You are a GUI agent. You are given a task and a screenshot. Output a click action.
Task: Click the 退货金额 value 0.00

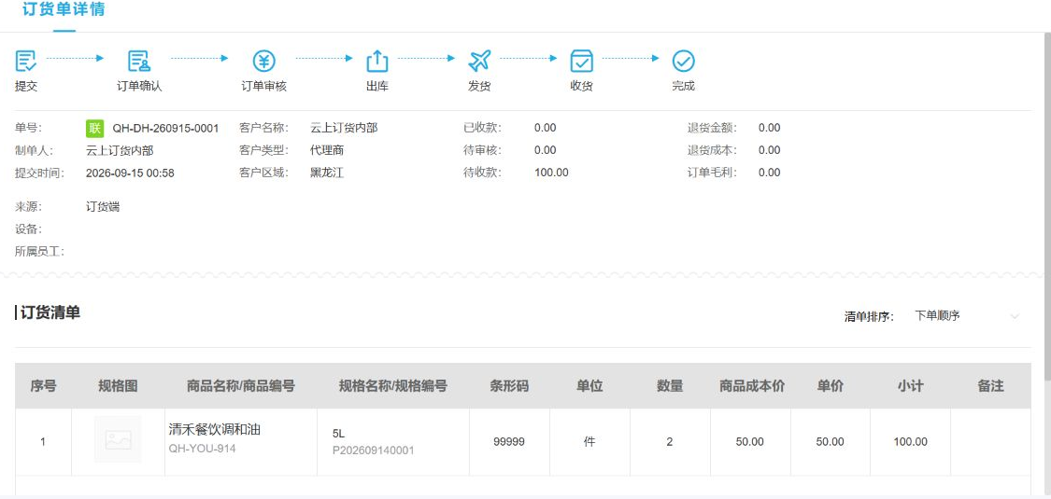(x=770, y=128)
